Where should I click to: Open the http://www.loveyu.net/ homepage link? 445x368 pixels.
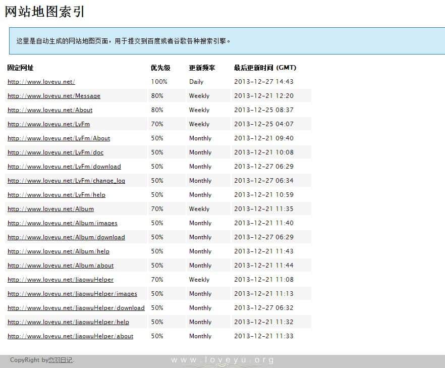tap(41, 82)
